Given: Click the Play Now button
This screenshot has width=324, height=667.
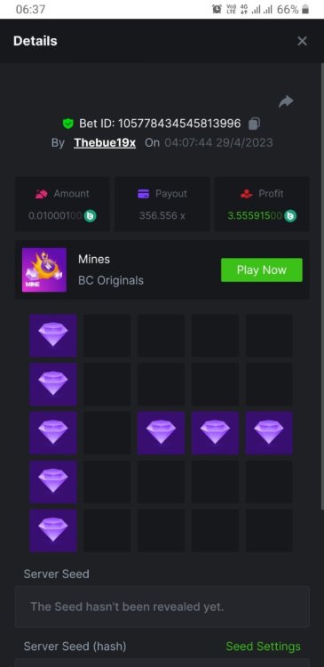Looking at the screenshot, I should coord(262,269).
